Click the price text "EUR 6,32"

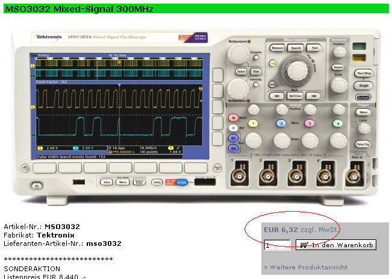coord(281,230)
